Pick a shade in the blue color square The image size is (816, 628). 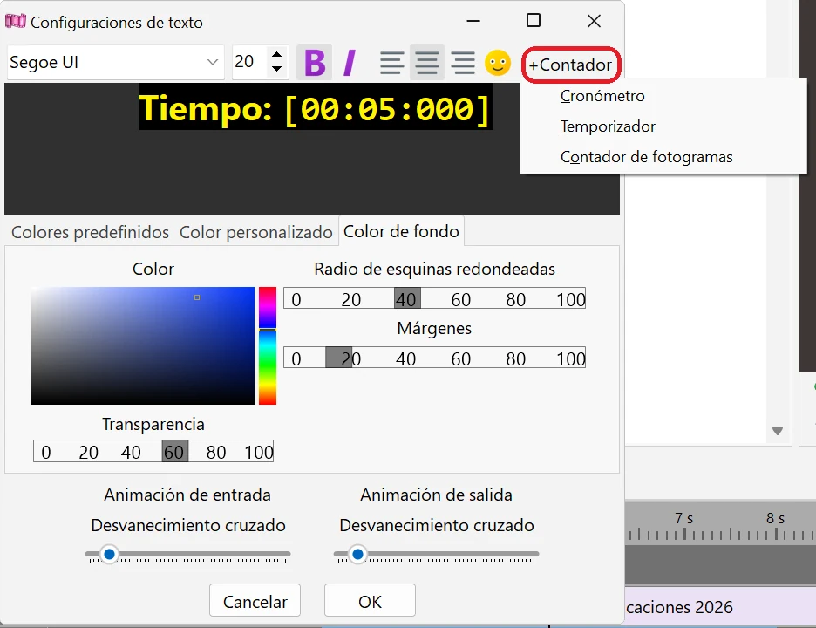[143, 345]
